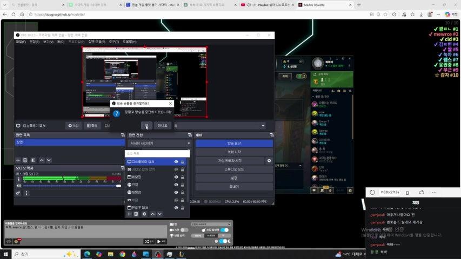Toggle visibility of 메모장 source
The height and width of the screenshot is (259, 461).
pyautogui.click(x=176, y=177)
